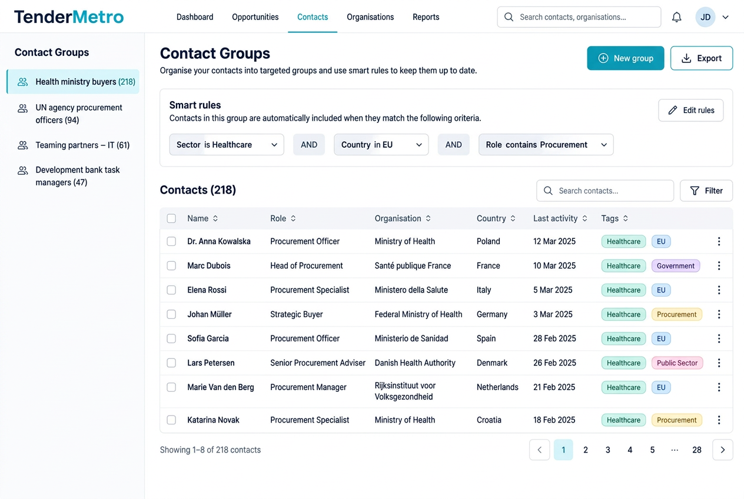Image resolution: width=744 pixels, height=499 pixels.
Task: Open the Dashboard tab
Action: pyautogui.click(x=195, y=17)
